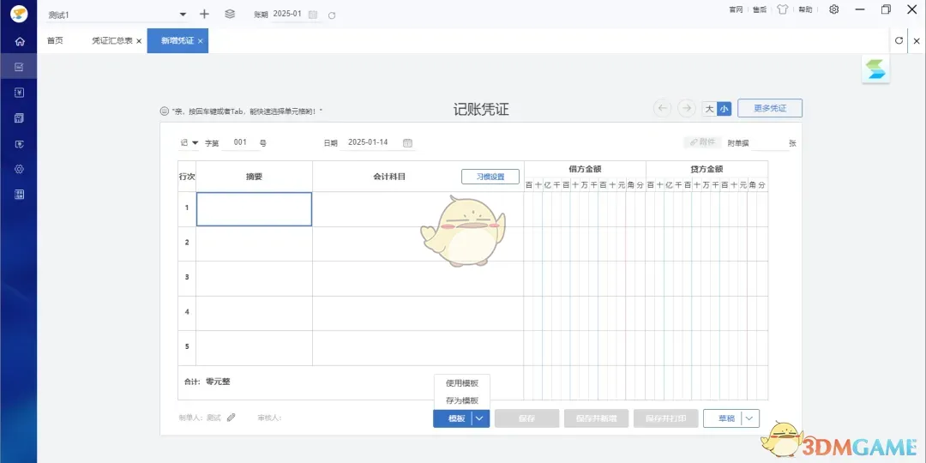Screen dimensions: 926x463
Task: Choose 存为模板 from the popup menu
Action: point(462,400)
